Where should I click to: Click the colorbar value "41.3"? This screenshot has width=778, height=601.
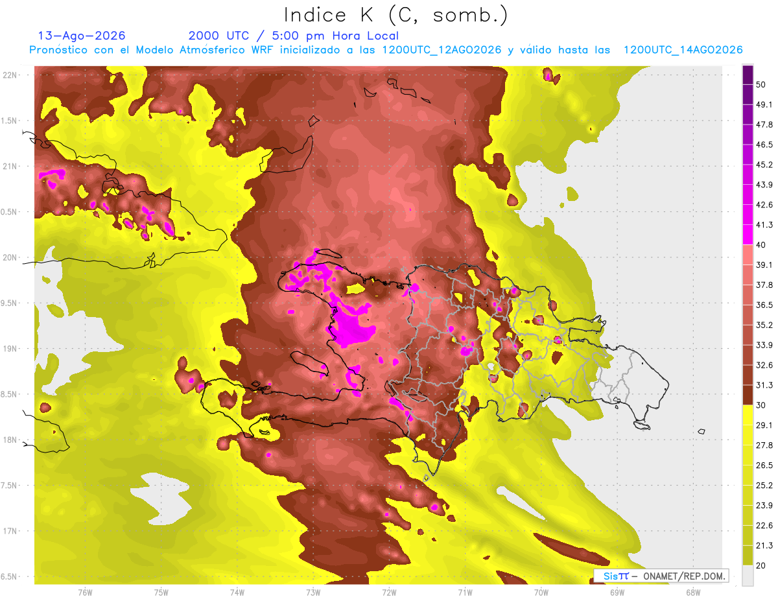764,225
